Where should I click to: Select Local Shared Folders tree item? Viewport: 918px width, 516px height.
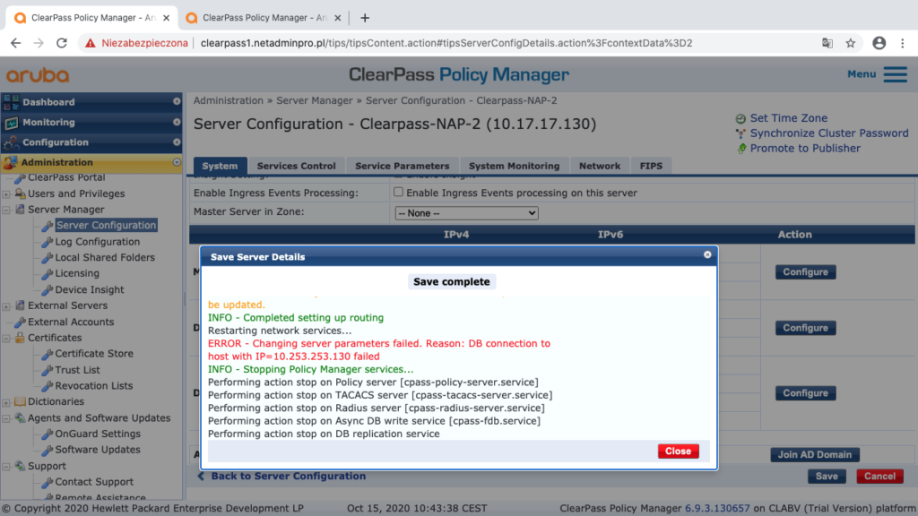click(105, 257)
